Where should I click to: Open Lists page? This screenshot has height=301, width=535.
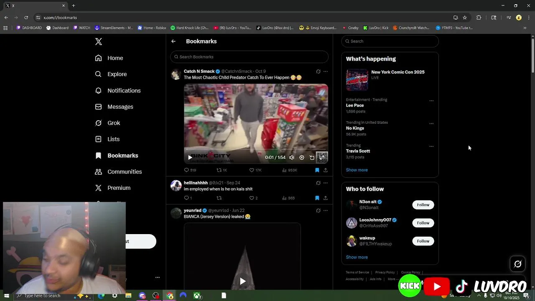click(x=107, y=139)
